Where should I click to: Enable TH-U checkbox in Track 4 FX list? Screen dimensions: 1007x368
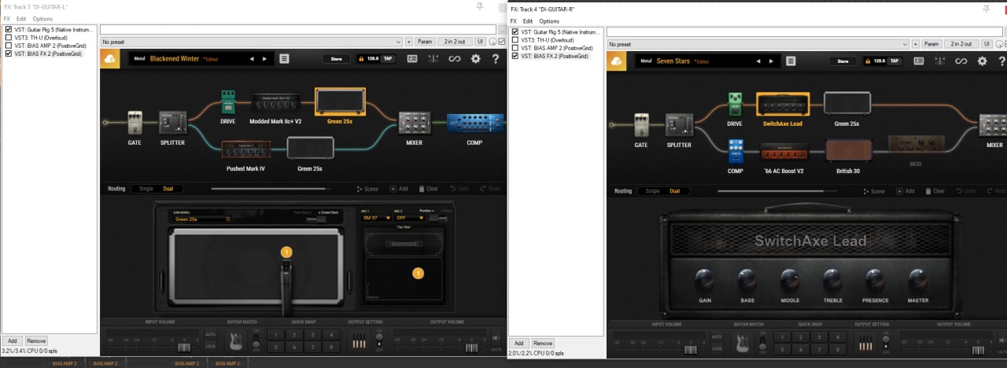pyautogui.click(x=515, y=39)
